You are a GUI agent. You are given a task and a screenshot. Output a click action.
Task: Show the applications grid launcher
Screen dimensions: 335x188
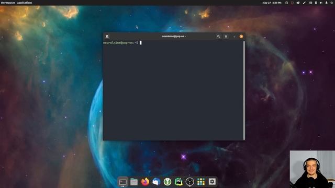(x=201, y=182)
